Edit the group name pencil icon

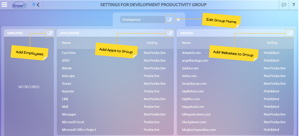click(170, 20)
